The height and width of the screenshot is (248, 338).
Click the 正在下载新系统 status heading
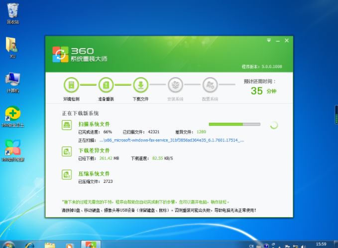(81, 113)
